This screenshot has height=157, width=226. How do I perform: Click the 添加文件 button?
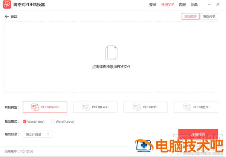coord(191,16)
